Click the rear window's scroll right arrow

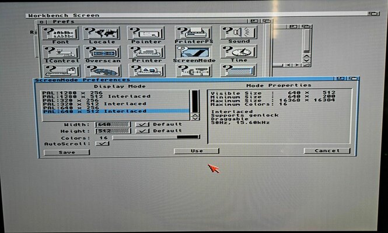tap(297, 65)
